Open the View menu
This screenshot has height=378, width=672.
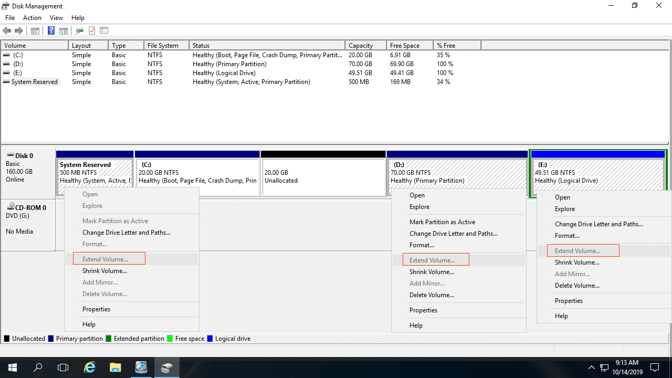[56, 17]
